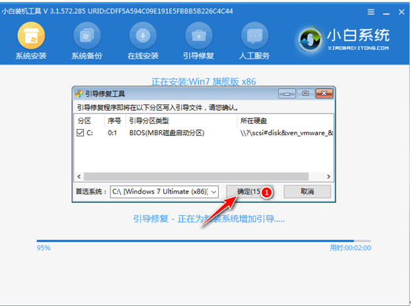The image size is (411, 306).
Task: Click the 人工服务 chat icon
Action: 254,36
